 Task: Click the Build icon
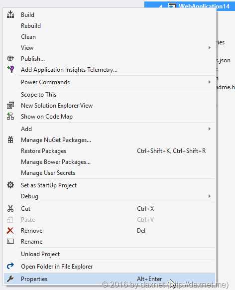point(10,14)
